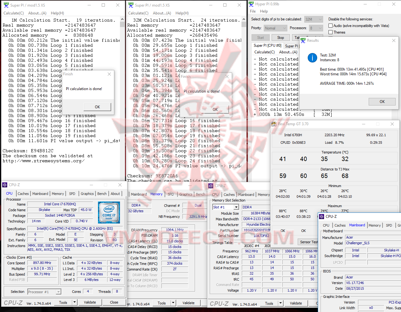Open Help(H) menu in the 32M Super PI window
Screen dimensions: 401x312
coord(182,13)
